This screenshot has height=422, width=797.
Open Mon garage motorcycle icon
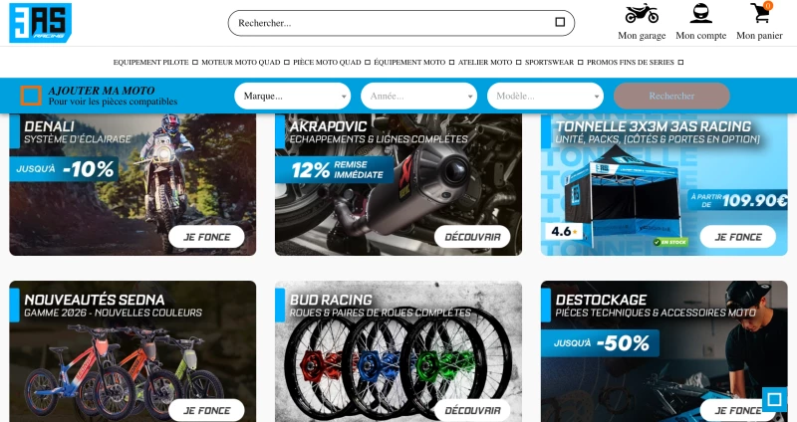642,14
